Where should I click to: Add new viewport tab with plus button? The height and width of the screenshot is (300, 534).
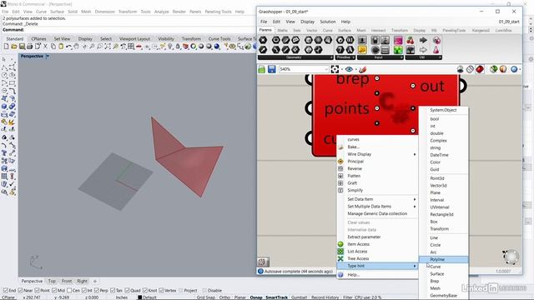coord(95,281)
